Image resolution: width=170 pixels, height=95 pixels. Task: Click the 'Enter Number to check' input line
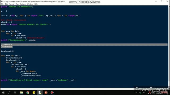26,25
